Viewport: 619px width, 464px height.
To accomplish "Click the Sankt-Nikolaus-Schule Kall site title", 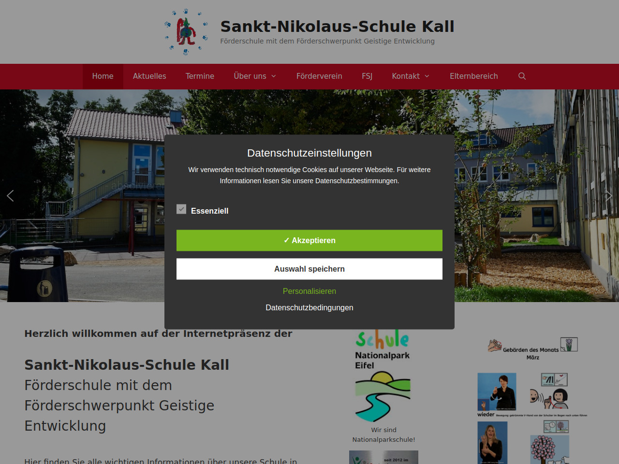I will (x=337, y=26).
